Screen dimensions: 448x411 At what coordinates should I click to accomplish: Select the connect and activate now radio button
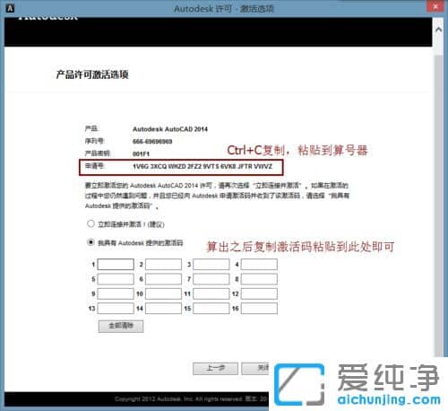(90, 223)
